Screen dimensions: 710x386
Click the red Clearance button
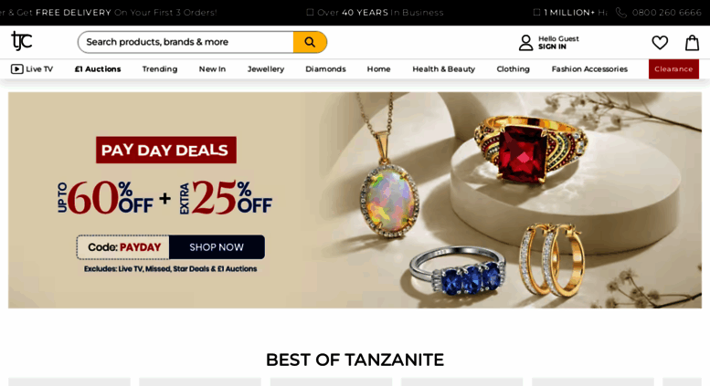pos(673,68)
